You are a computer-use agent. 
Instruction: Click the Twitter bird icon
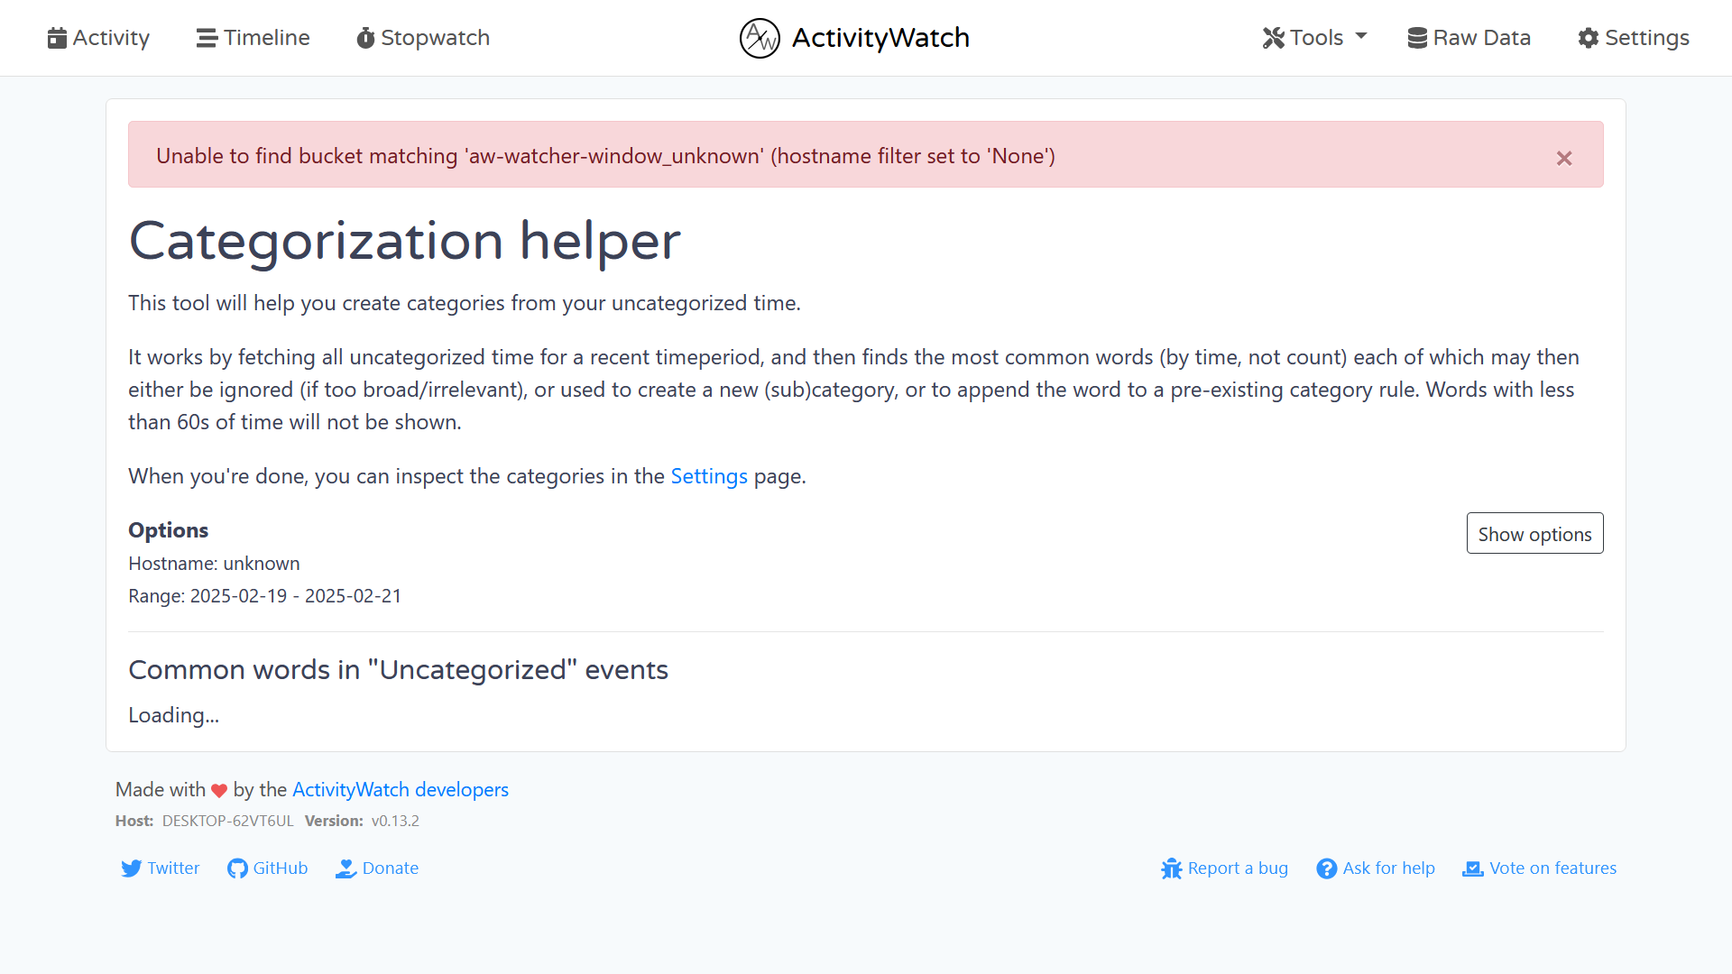[x=132, y=868]
